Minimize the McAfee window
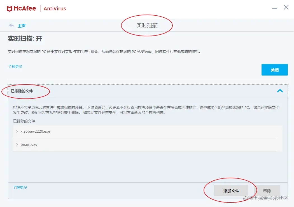 [274, 9]
